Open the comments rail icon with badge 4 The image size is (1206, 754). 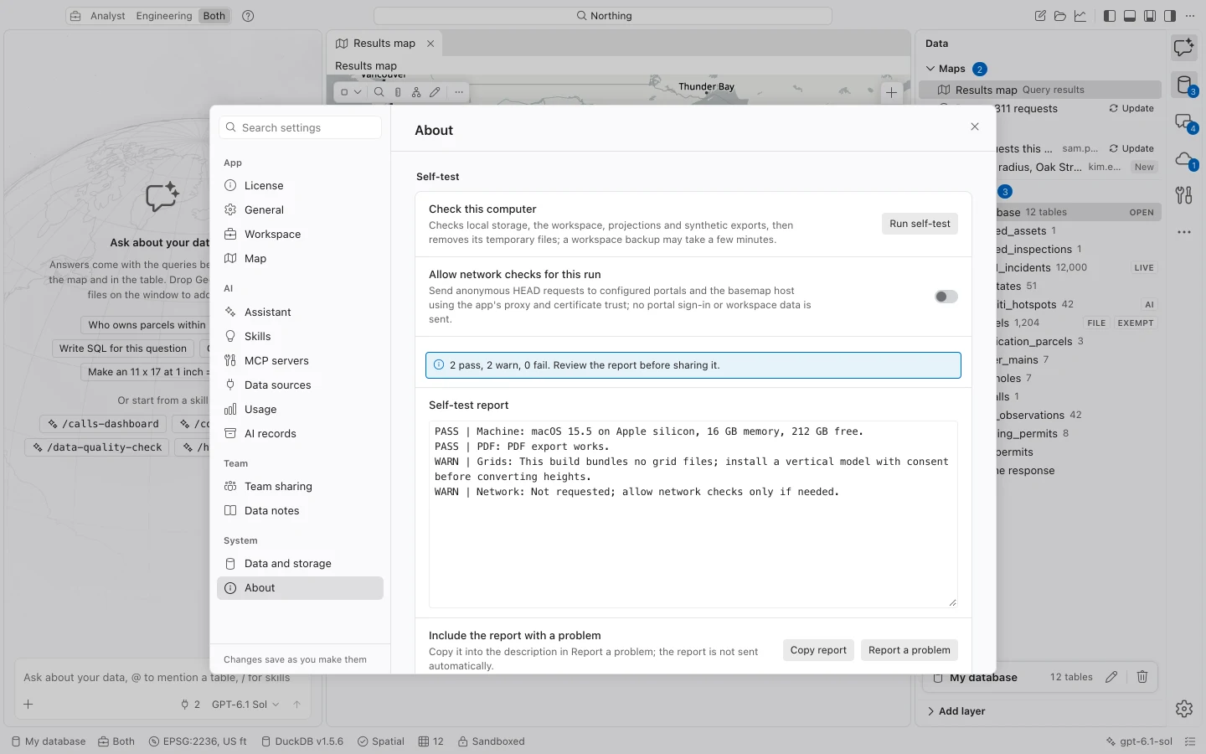(x=1184, y=122)
